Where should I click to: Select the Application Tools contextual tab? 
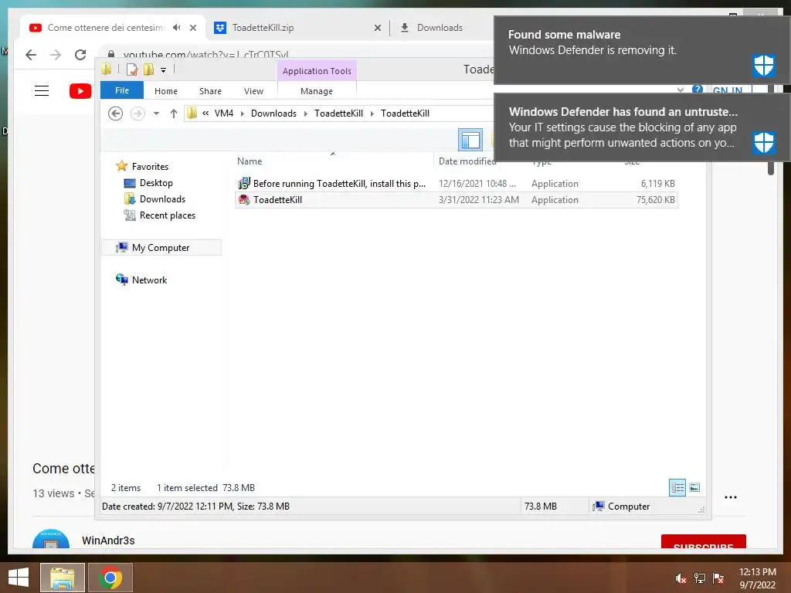tap(317, 70)
